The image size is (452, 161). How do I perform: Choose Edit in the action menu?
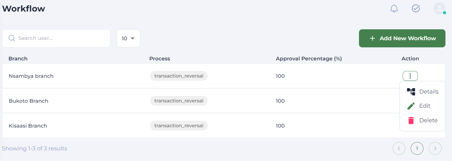(425, 106)
